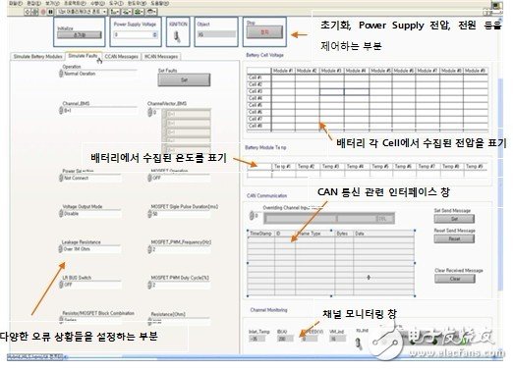Switch to the Simulate Battery Modules tab
Image resolution: width=513 pixels, height=369 pixels.
pos(37,57)
